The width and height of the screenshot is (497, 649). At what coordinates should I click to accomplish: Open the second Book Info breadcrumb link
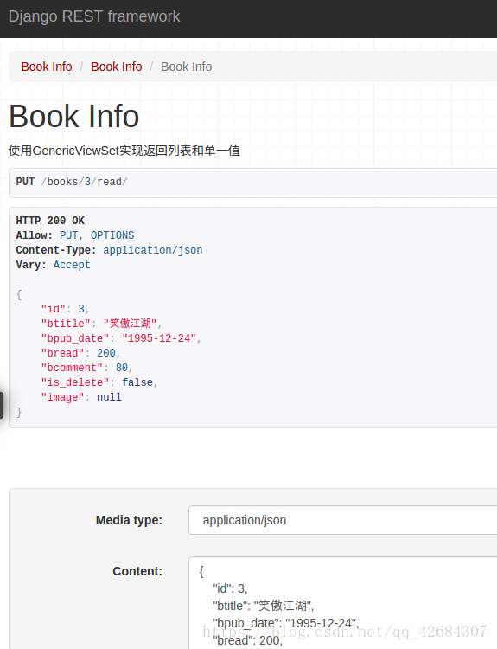tap(116, 67)
